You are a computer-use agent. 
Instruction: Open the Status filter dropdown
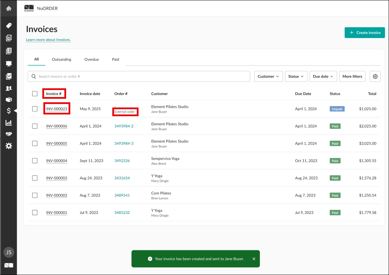coord(296,76)
